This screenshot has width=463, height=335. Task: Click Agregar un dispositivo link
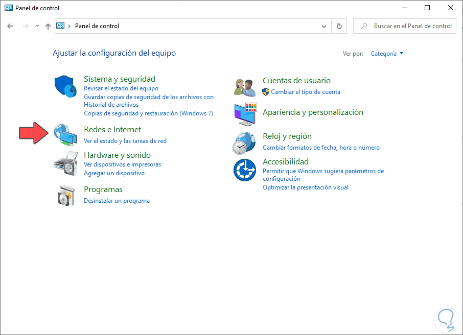tap(114, 173)
